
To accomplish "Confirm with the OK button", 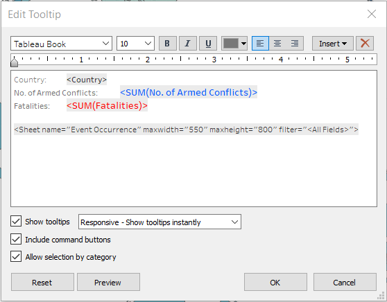I will click(x=275, y=282).
